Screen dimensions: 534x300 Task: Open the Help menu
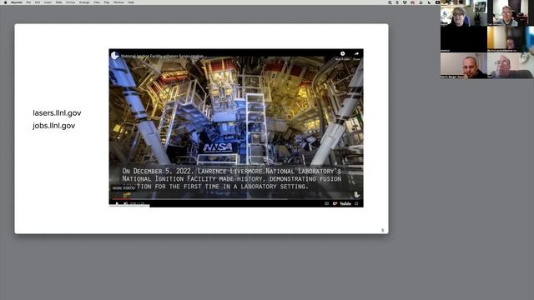(131, 2)
